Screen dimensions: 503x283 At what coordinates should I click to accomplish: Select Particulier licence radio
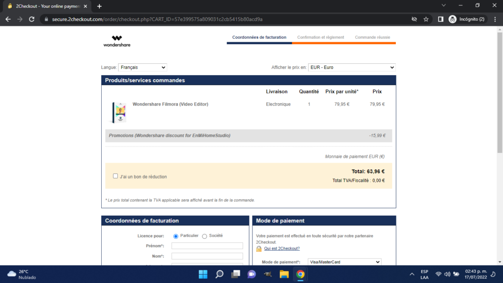176,236
